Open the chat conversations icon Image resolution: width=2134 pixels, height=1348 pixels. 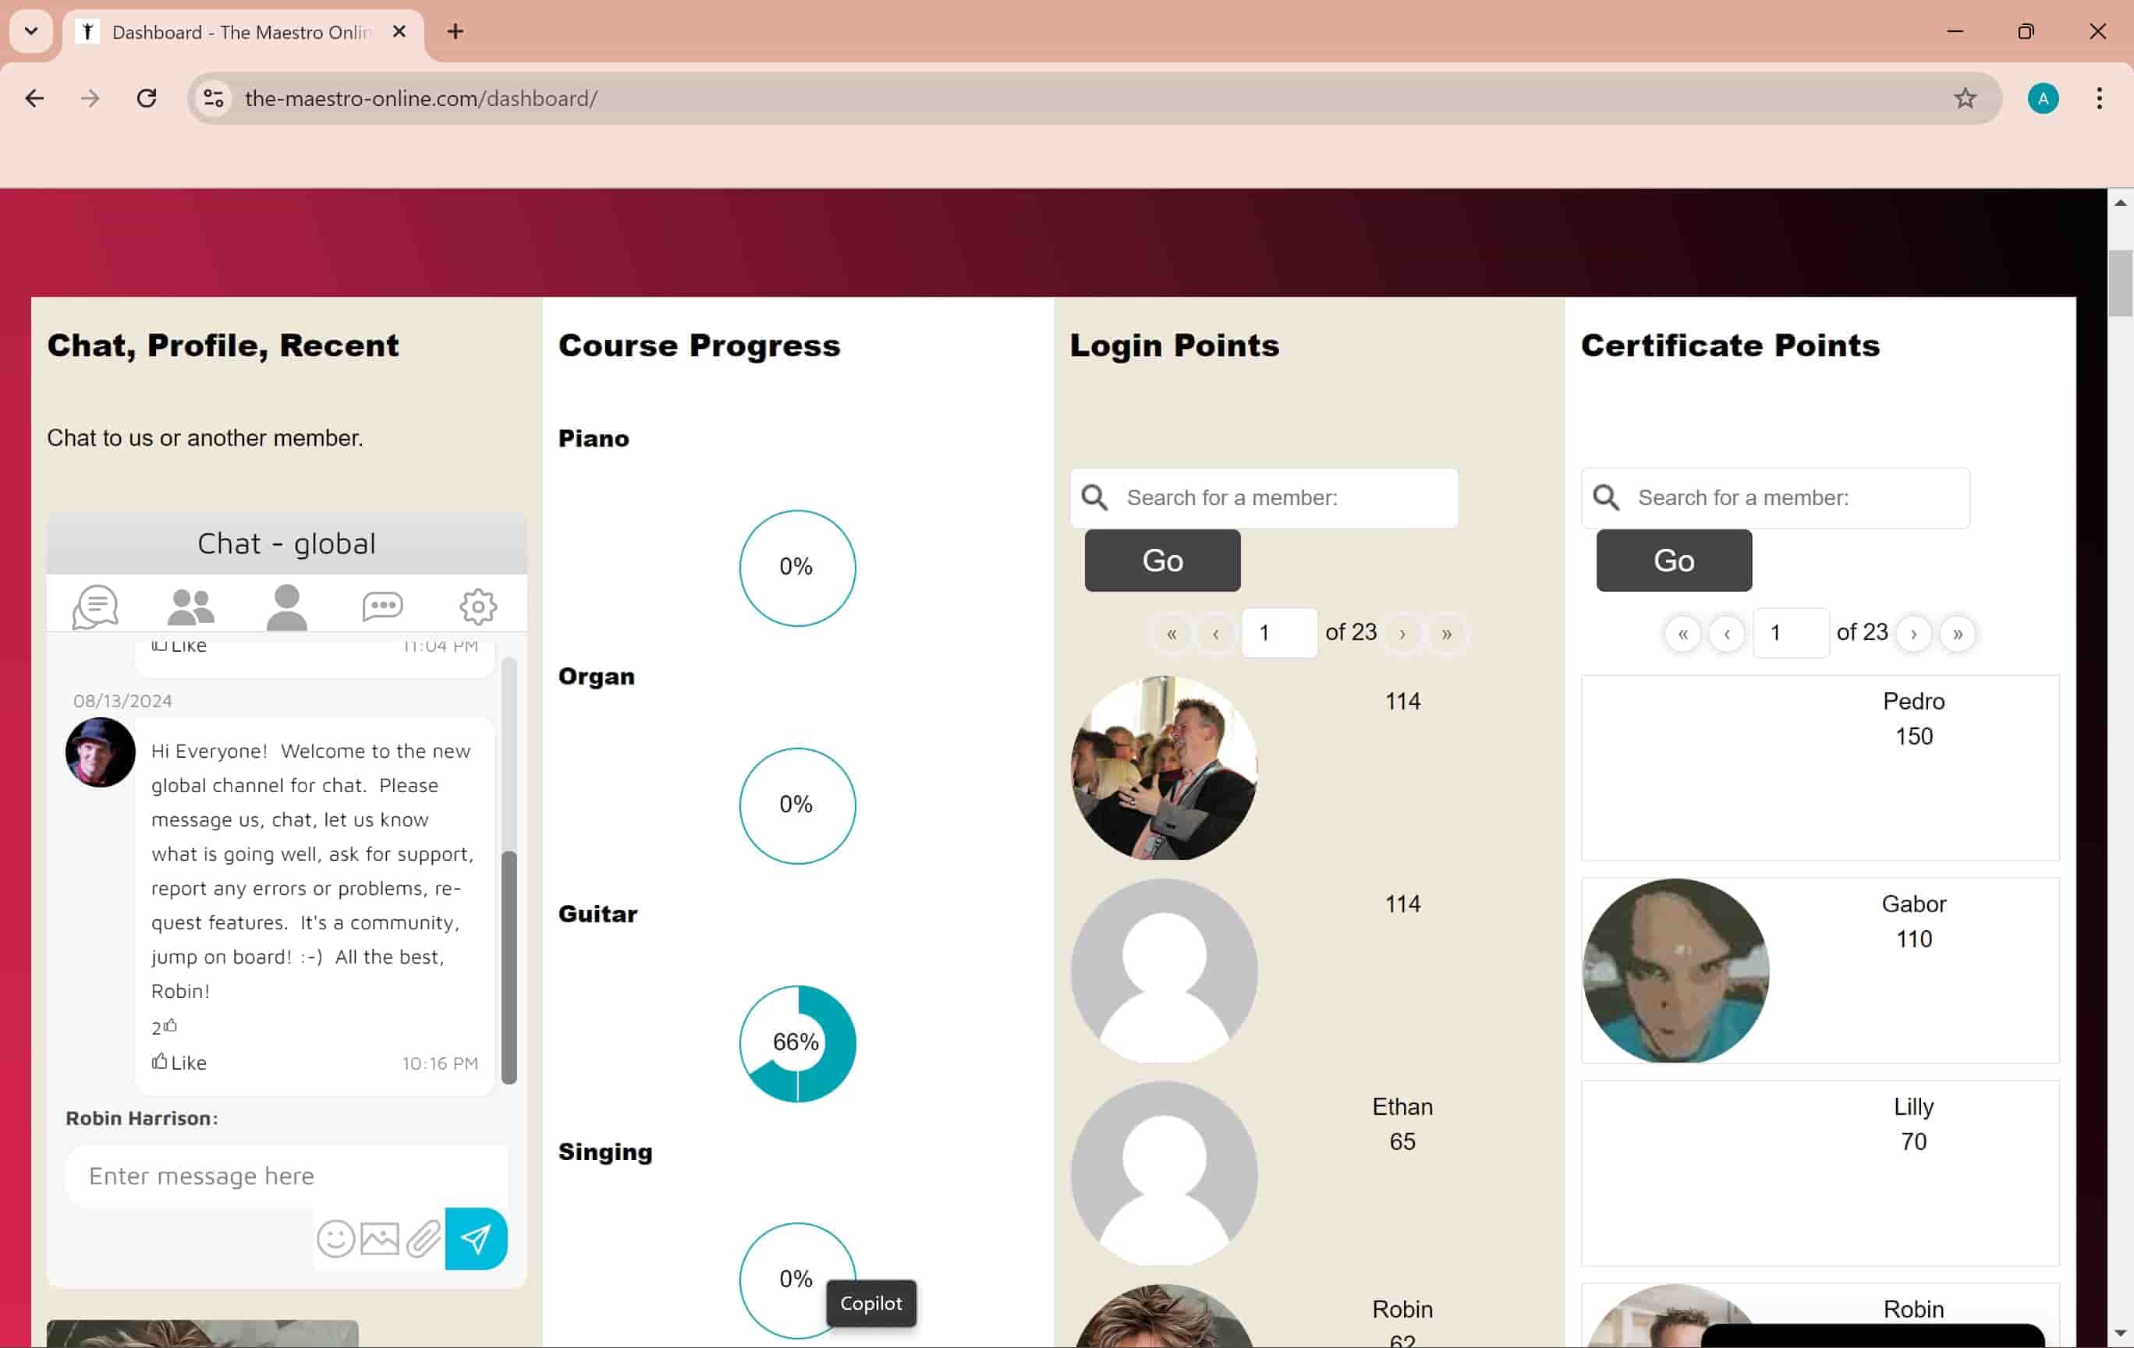(x=96, y=607)
